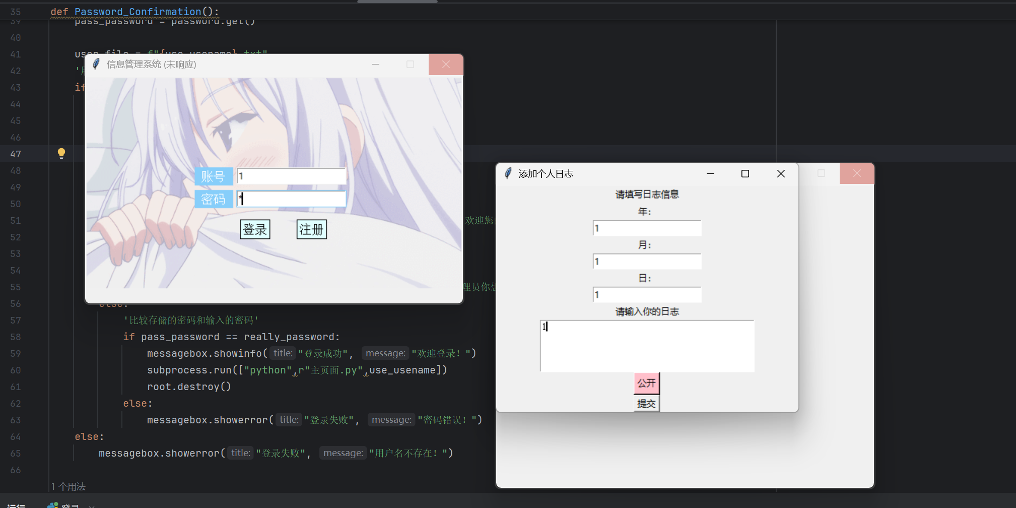The image size is (1016, 508).
Task: Click the subprocess.run code on line 60
Action: pyautogui.click(x=297, y=370)
